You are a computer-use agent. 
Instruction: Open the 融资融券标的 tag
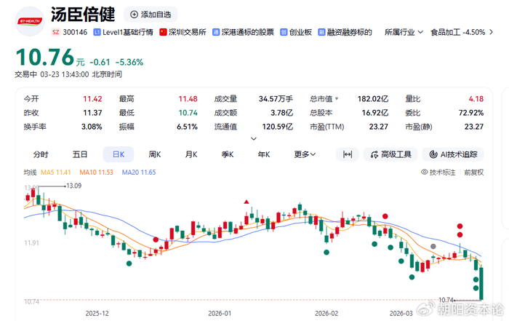tap(345, 32)
